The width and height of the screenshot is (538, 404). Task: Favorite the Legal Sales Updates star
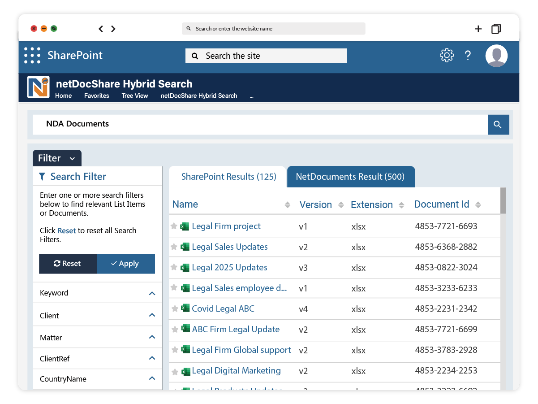(174, 247)
